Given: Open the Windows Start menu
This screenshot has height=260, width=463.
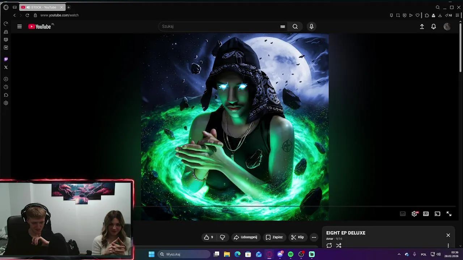Looking at the screenshot, I should 152,254.
